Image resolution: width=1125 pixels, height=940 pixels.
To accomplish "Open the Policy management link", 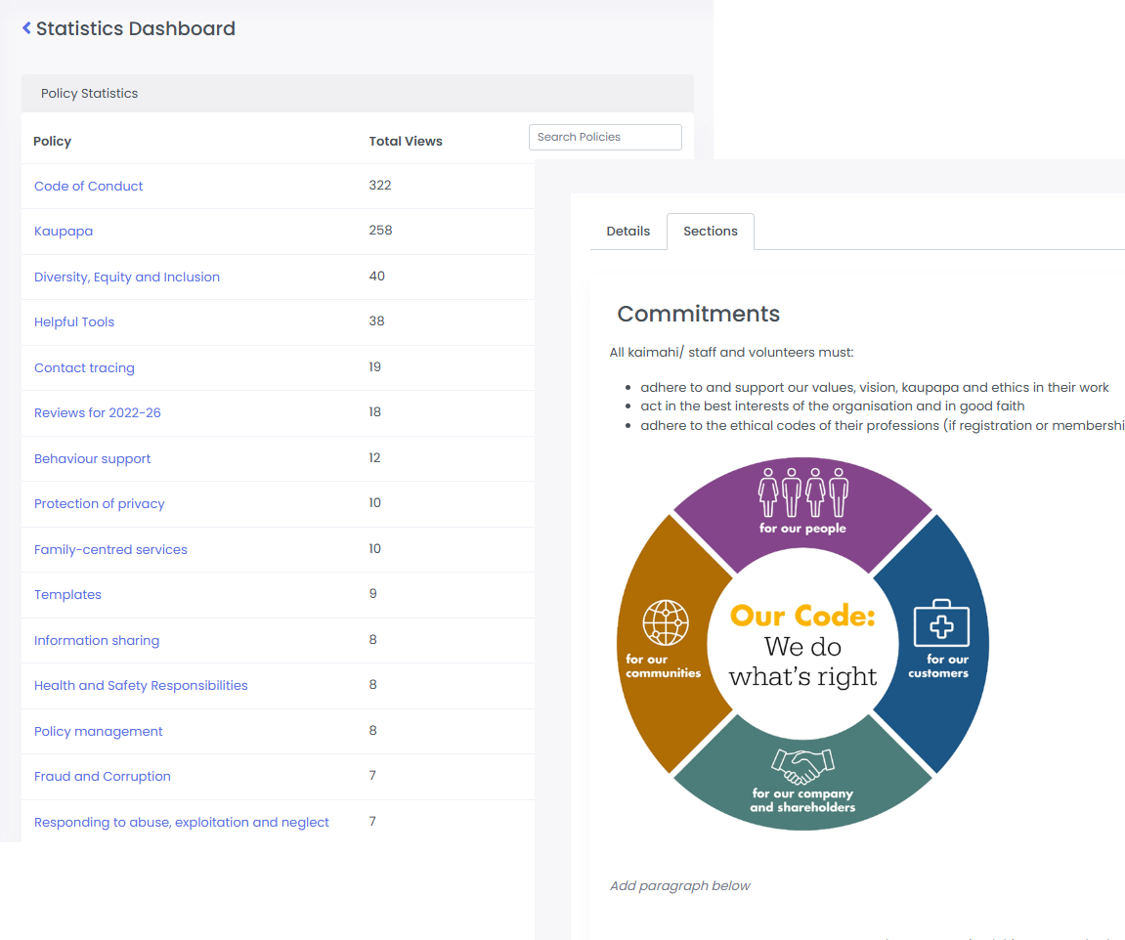I will coord(99,731).
